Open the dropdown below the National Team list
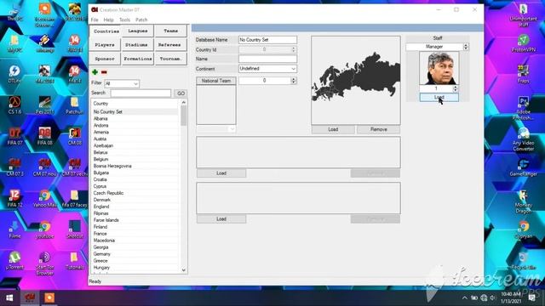 (215, 129)
